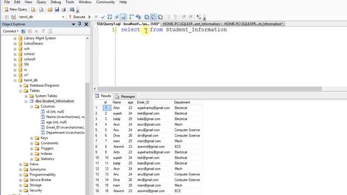Refresh the Object Explorer tree

pyautogui.click(x=50, y=31)
